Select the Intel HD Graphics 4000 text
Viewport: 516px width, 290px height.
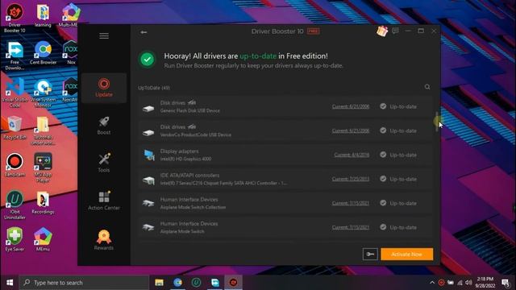click(185, 159)
